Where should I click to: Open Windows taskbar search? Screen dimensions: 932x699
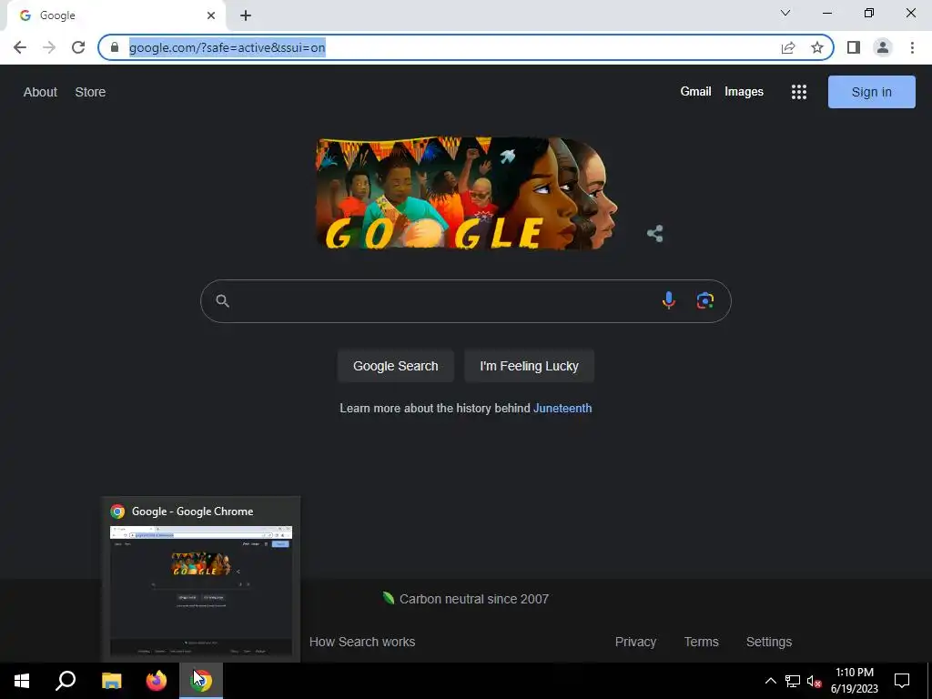click(66, 681)
